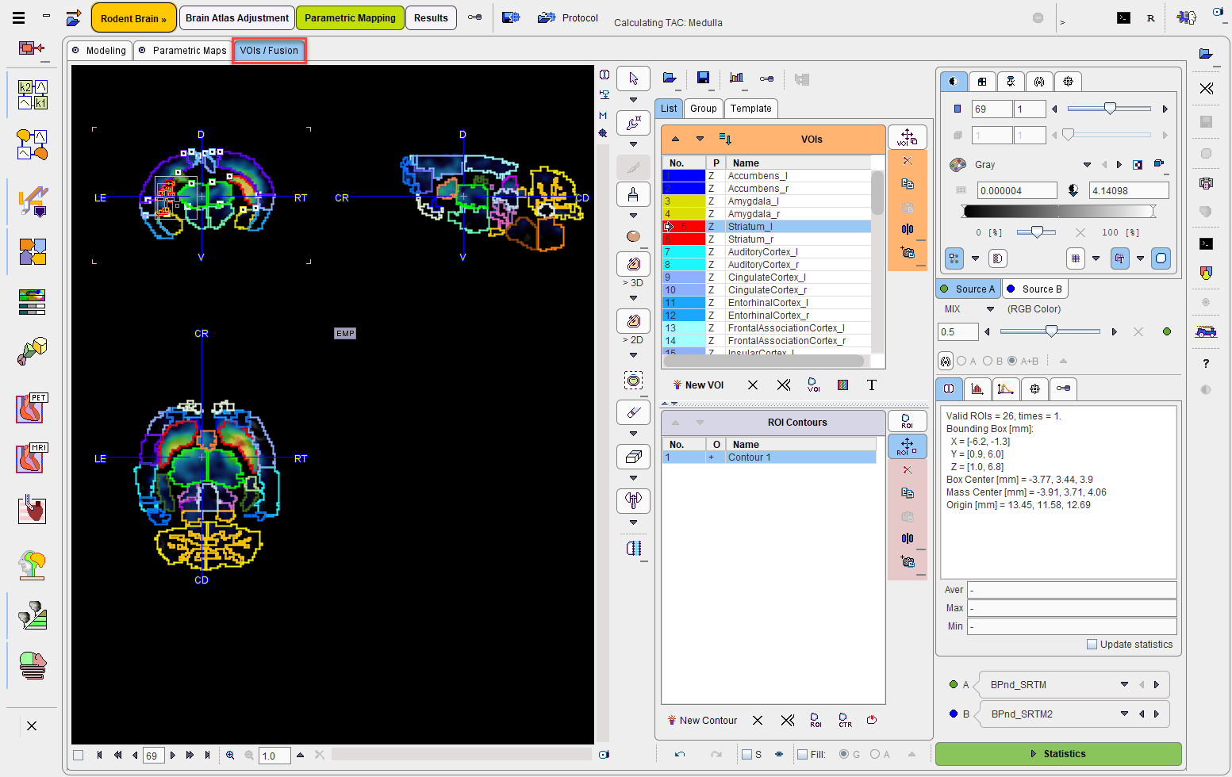Viewport: 1232px width, 777px height.
Task: Select the Striatum_l VOI row
Action: pyautogui.click(x=766, y=226)
